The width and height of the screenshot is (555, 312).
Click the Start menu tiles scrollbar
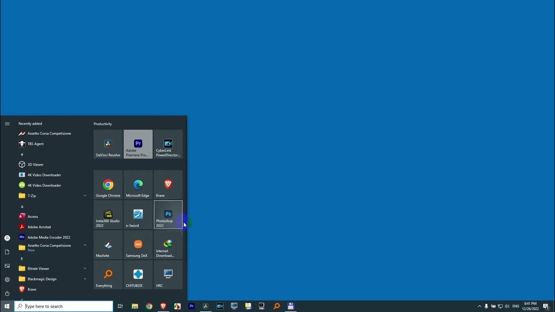click(186, 191)
